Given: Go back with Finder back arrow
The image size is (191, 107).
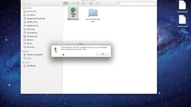Looking at the screenshot, I should [24, 3].
